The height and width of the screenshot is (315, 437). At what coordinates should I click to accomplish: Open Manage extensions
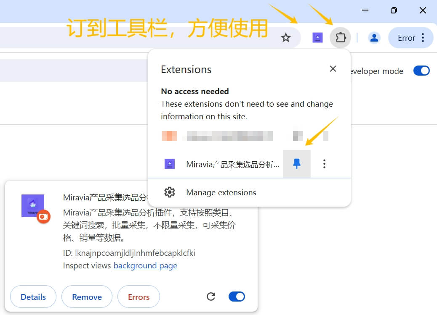[249, 192]
